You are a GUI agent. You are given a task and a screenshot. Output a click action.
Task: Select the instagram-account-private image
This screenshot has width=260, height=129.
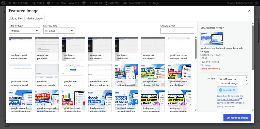[180, 101]
